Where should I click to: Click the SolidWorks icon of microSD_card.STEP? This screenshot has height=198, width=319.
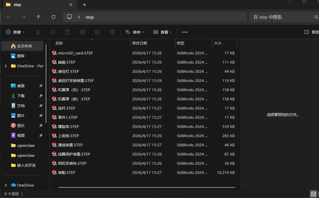[x=54, y=53]
